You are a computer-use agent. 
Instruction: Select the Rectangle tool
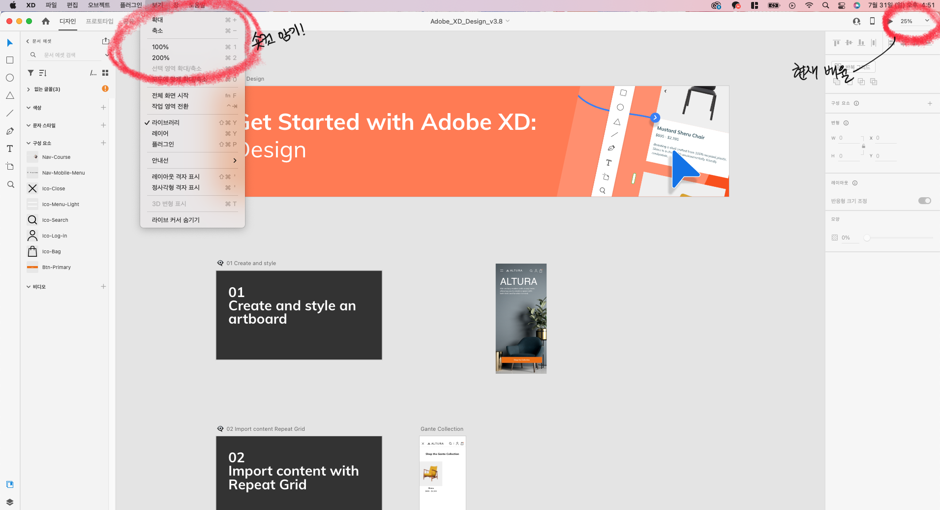click(10, 60)
